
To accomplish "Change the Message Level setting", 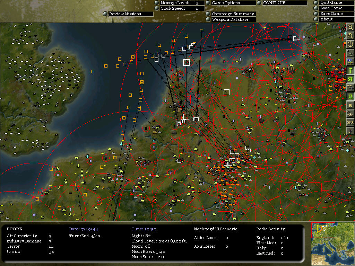I will pyautogui.click(x=182, y=3).
